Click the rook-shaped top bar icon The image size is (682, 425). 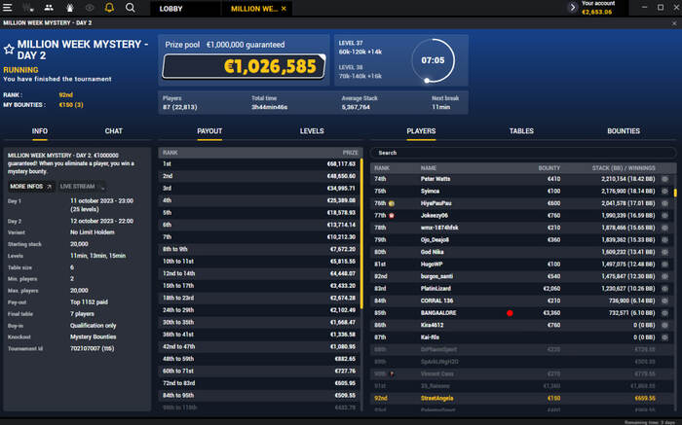pyautogui.click(x=69, y=8)
